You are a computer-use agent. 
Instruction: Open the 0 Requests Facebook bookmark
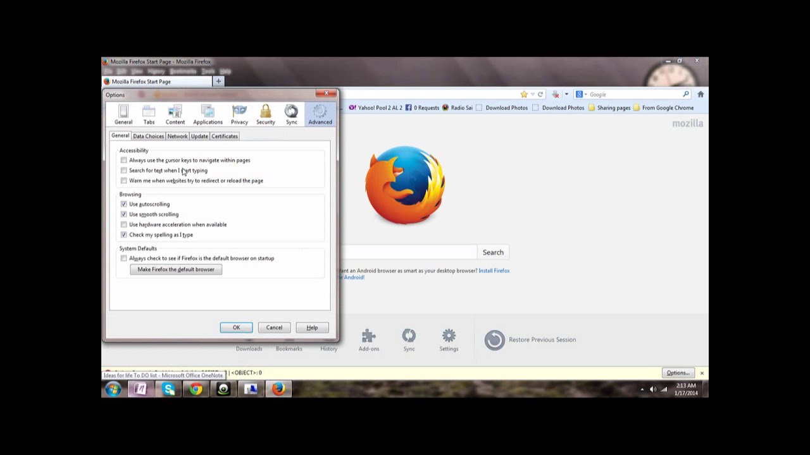(422, 107)
